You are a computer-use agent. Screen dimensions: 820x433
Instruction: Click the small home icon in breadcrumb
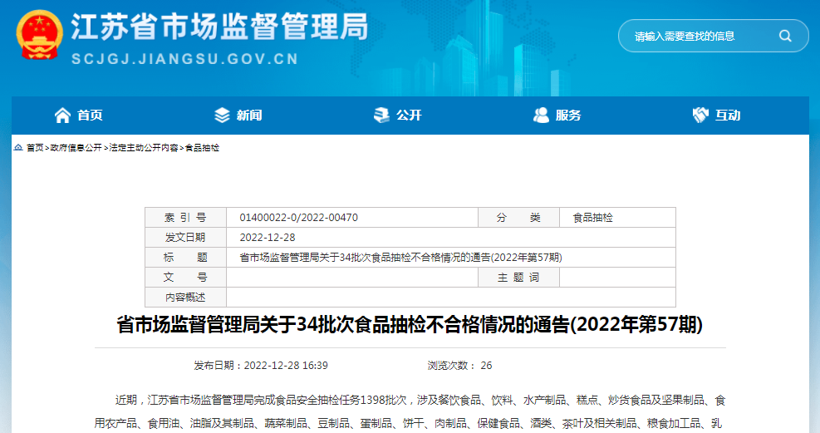point(18,147)
